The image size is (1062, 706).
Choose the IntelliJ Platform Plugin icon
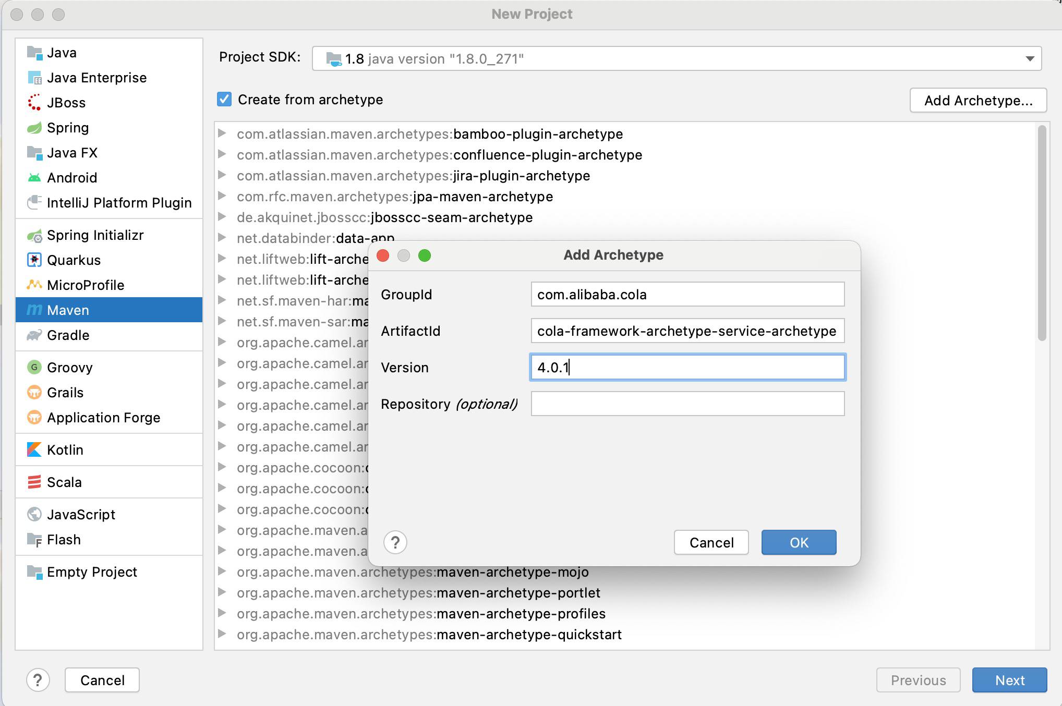[x=34, y=202]
